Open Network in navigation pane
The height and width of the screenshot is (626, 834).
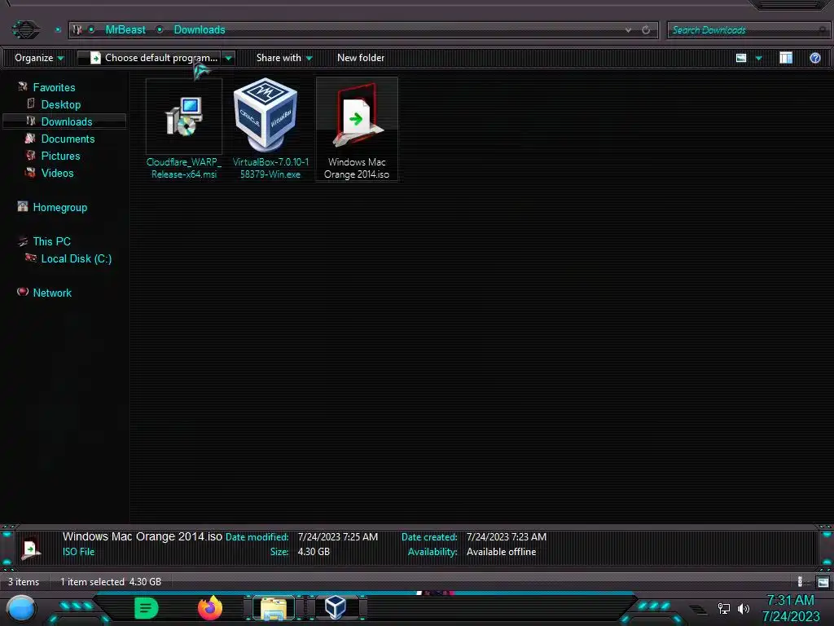(52, 293)
